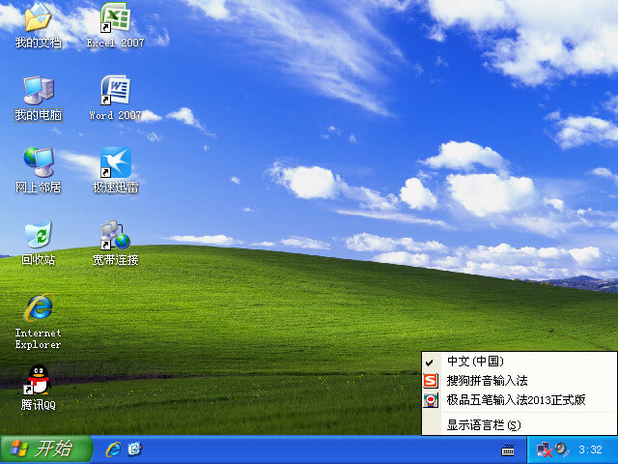Switch to 搜狗拼音输入法

tap(519, 381)
